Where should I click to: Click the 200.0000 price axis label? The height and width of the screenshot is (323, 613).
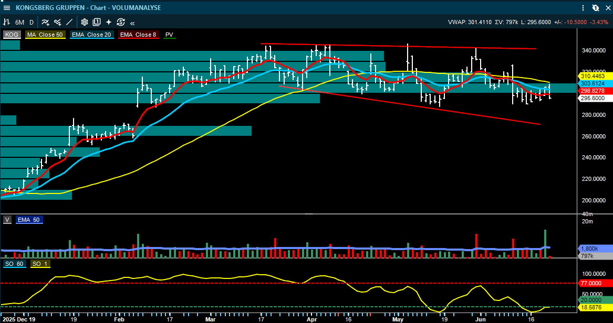[594, 200]
